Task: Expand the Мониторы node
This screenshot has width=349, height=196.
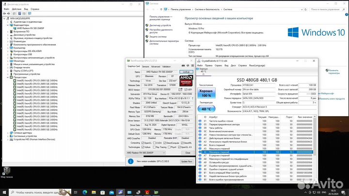Action: tap(8, 61)
